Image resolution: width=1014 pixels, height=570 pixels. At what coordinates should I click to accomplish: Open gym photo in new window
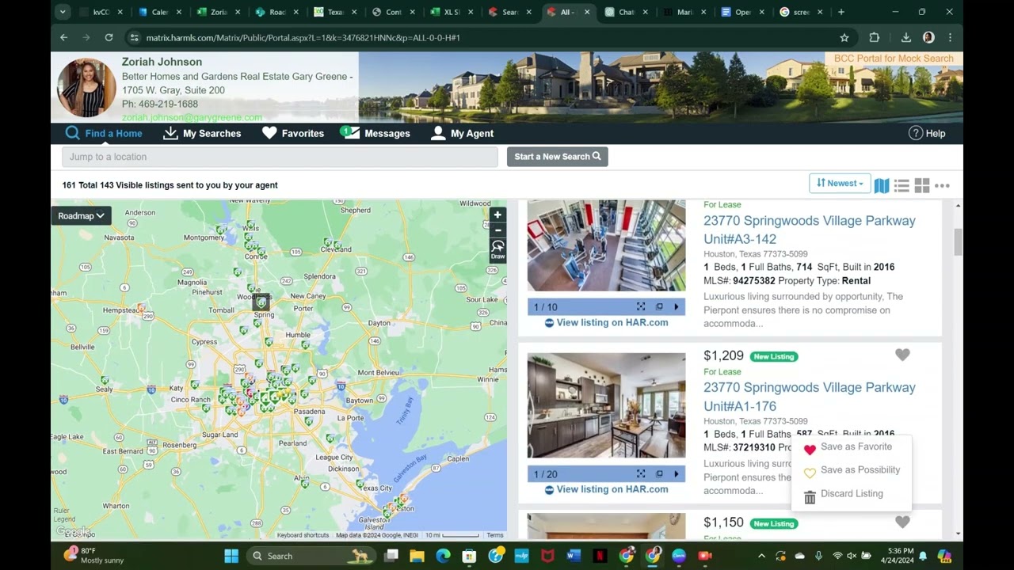coord(659,306)
